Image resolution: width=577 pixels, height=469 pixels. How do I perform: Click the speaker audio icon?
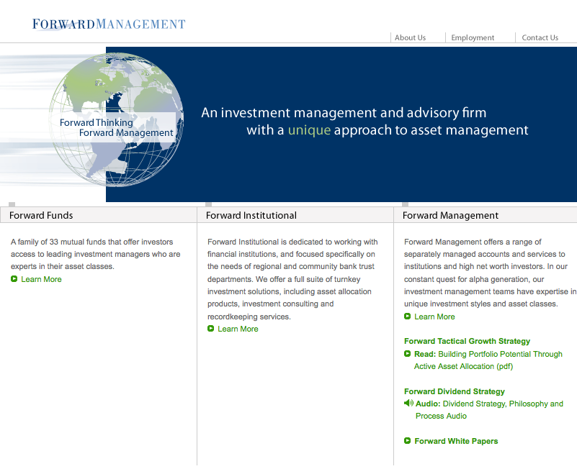408,404
